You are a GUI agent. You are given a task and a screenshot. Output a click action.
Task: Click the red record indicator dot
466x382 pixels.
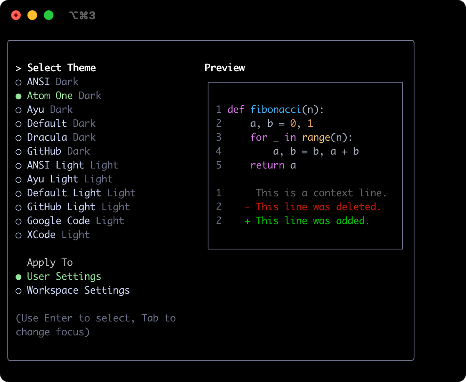pyautogui.click(x=16, y=15)
